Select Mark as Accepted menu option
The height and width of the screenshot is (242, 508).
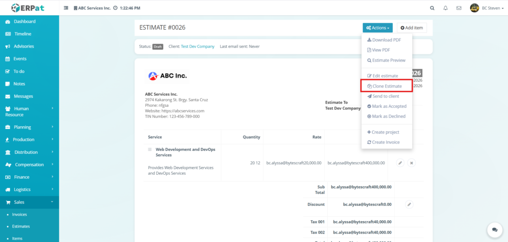point(386,106)
